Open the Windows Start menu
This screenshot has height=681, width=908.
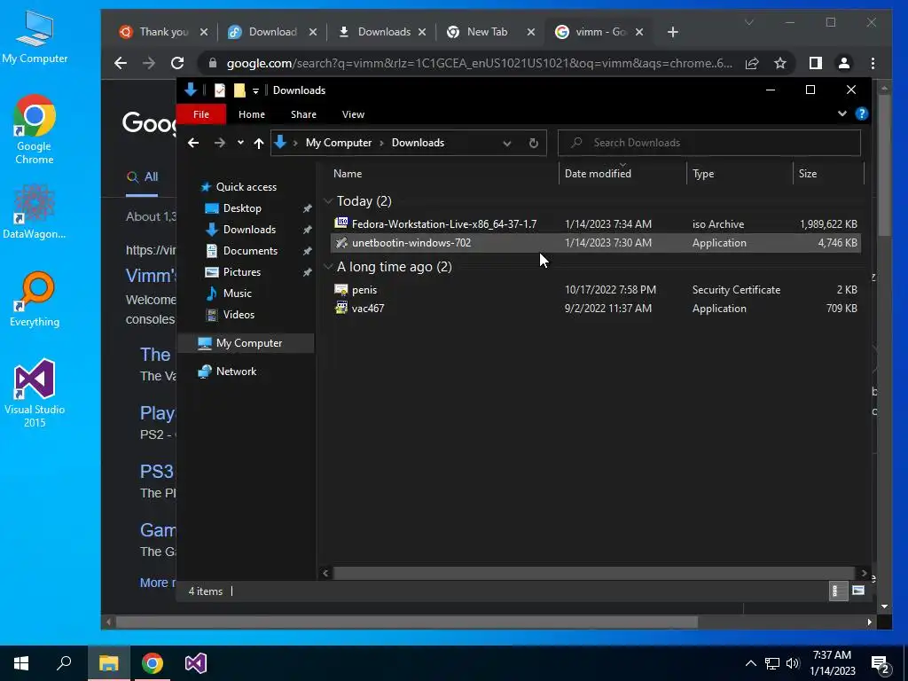pyautogui.click(x=21, y=663)
